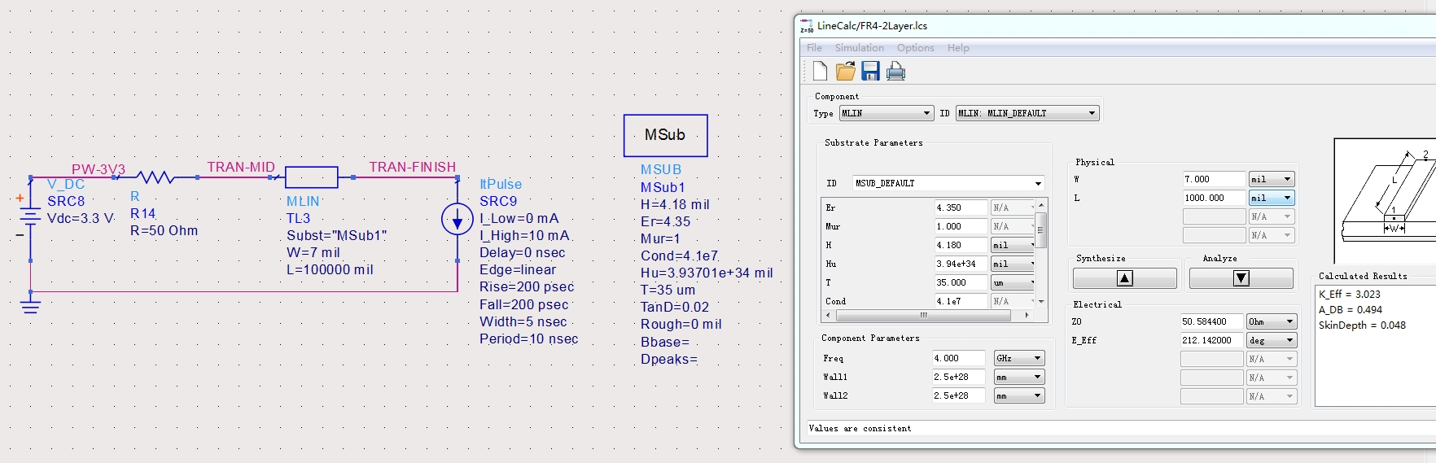1436x463 pixels.
Task: Click the PW-3V3 net label
Action: (99, 169)
